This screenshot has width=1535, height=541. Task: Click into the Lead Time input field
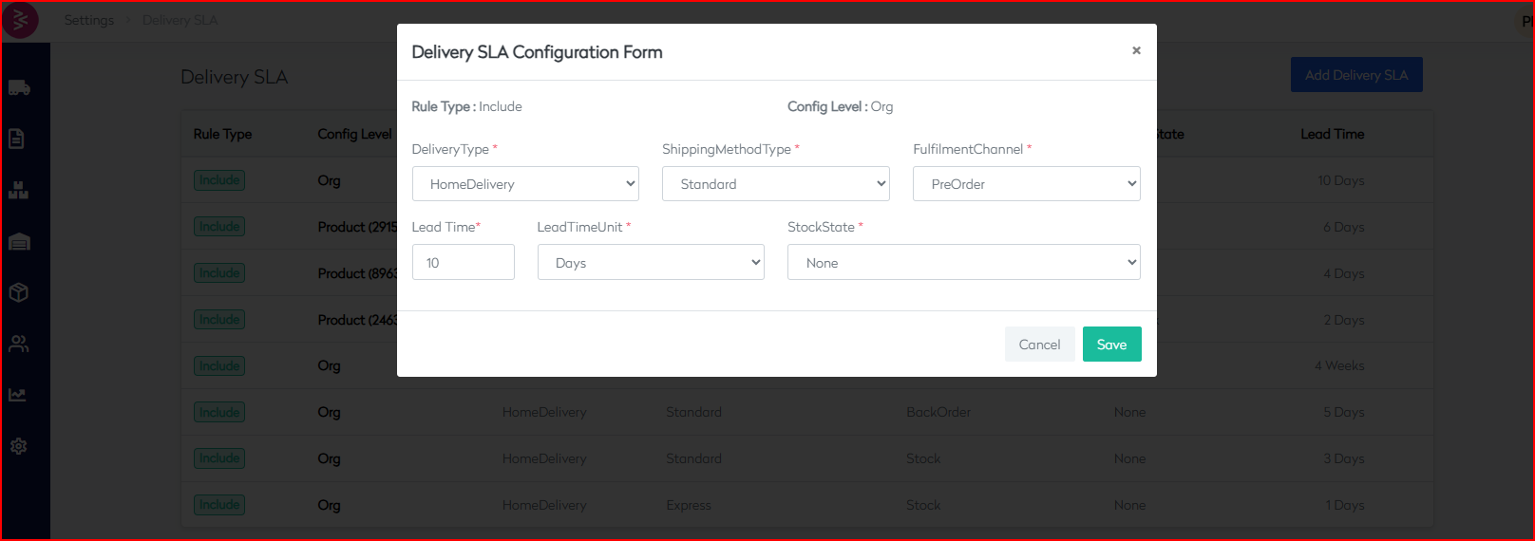(x=463, y=263)
